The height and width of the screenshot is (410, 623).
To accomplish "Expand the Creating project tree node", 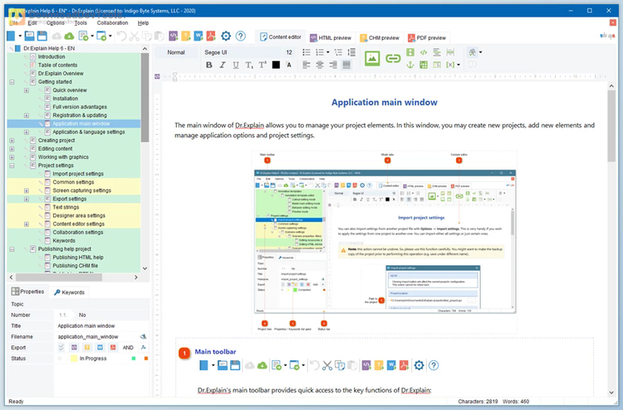I will pos(12,141).
